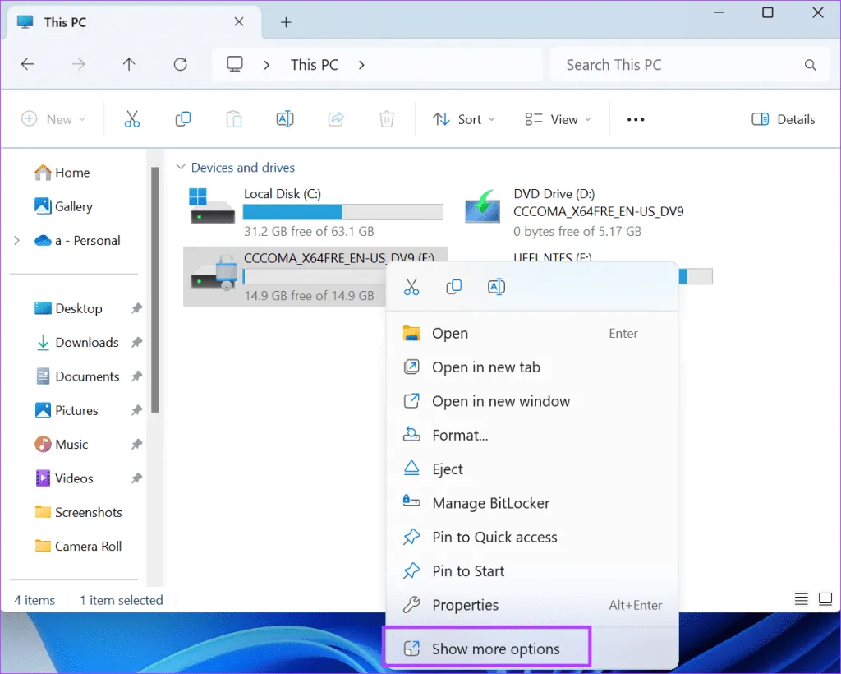Switch to large thumbnails view in status bar
This screenshot has width=841, height=674.
825,598
